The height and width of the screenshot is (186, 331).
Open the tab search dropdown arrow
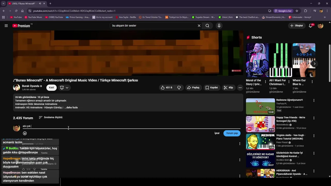pos(3,3)
